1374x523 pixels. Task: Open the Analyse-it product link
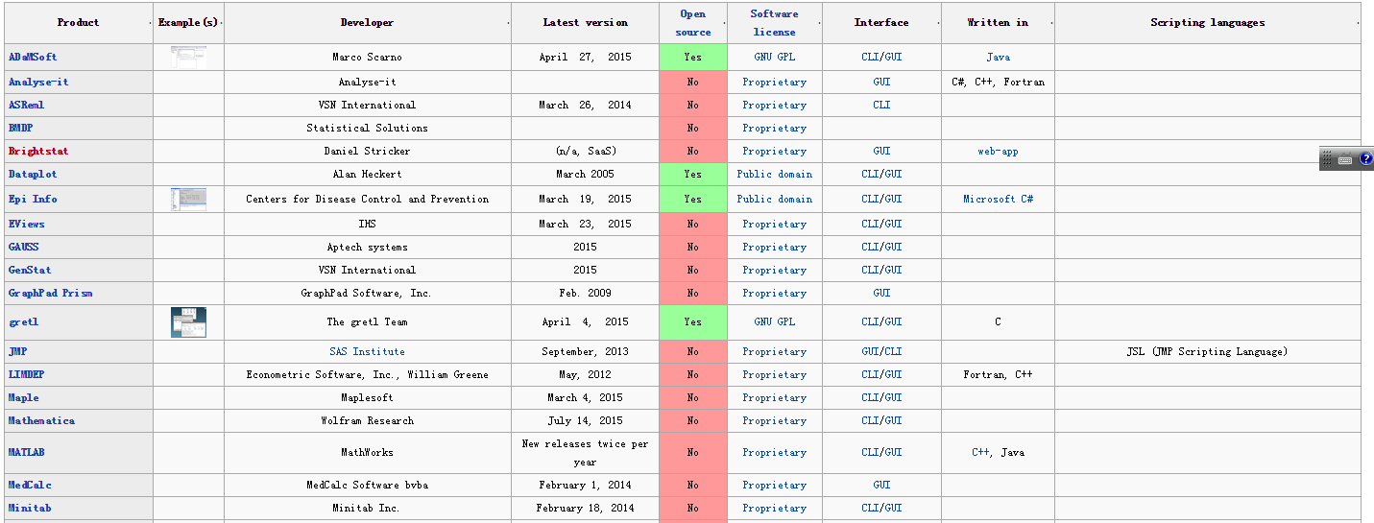(x=38, y=82)
